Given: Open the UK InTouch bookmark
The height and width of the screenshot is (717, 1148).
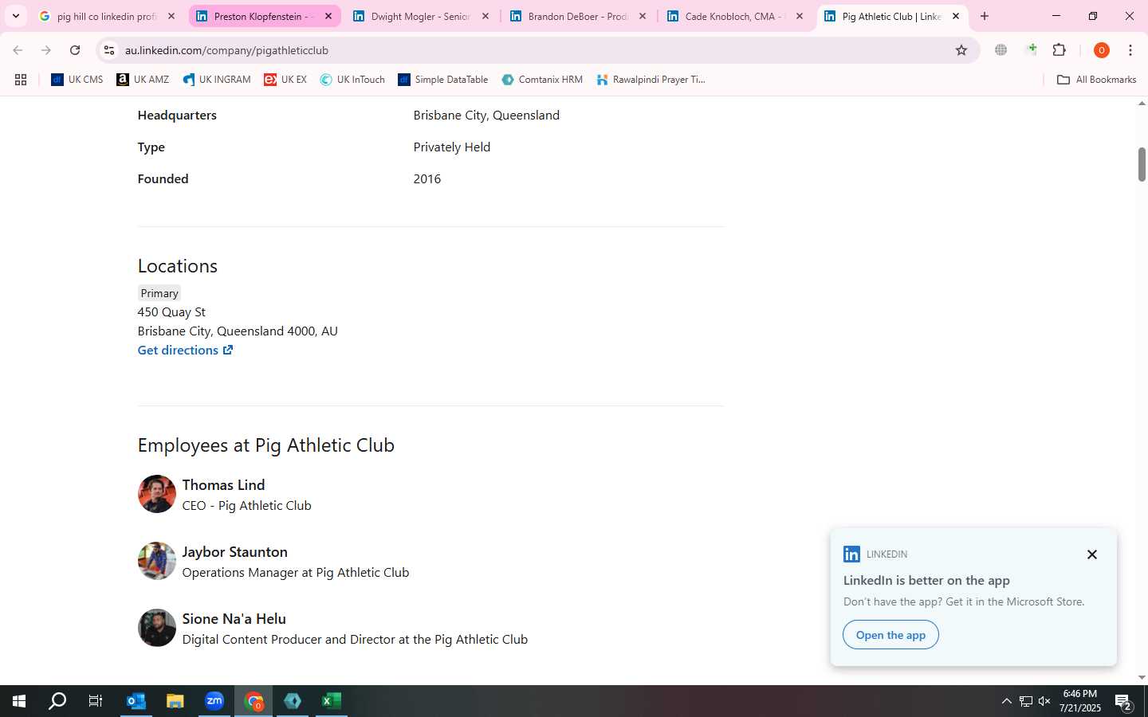Looking at the screenshot, I should pyautogui.click(x=352, y=80).
